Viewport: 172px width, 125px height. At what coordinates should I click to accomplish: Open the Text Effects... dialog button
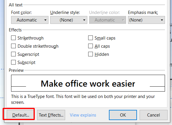(x=51, y=115)
